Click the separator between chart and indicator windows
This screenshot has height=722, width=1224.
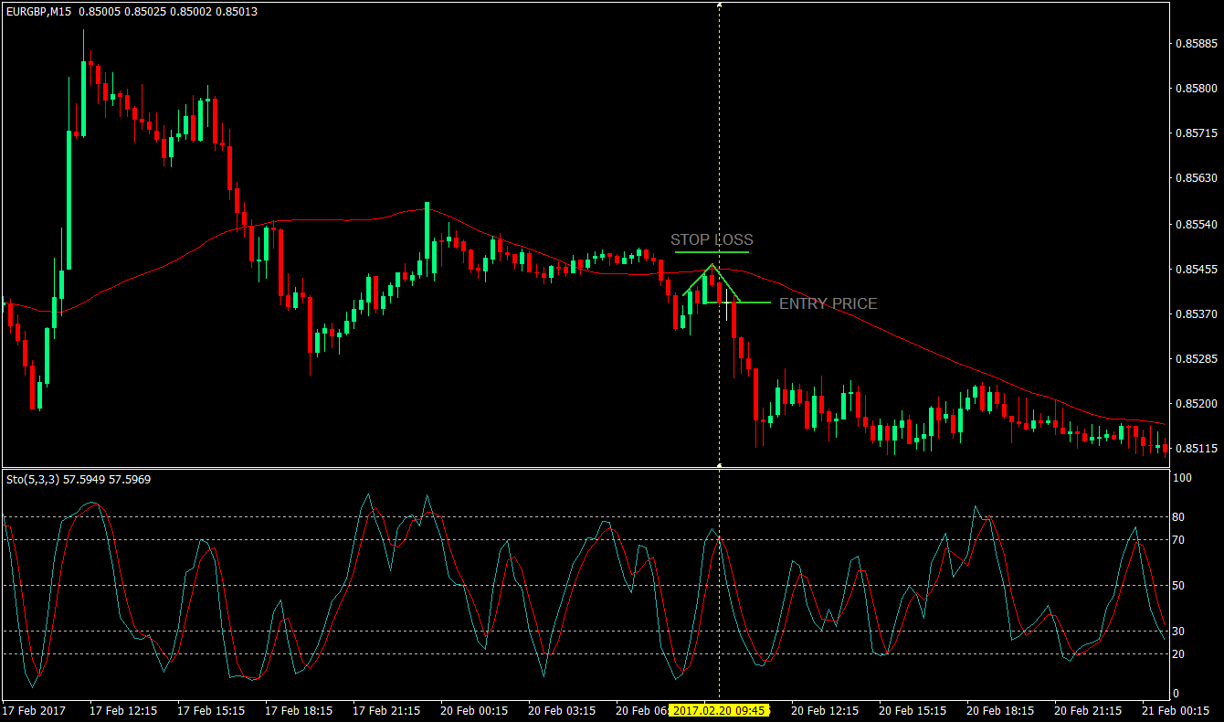pos(612,466)
